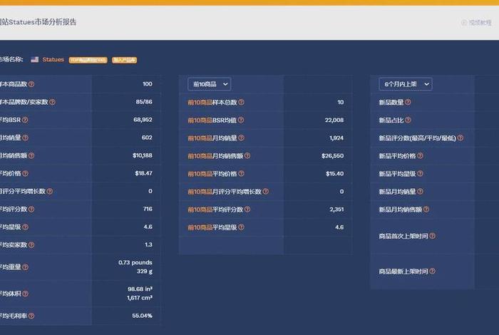Image resolution: width=499 pixels, height=335 pixels.
Task: Click help icon beside 新品月均销售额
Action: (x=426, y=209)
